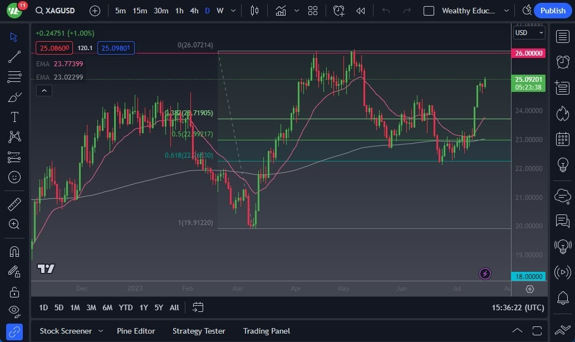Switch to the Pine Editor tab
Screen dimensions: 575x342
pyautogui.click(x=136, y=331)
